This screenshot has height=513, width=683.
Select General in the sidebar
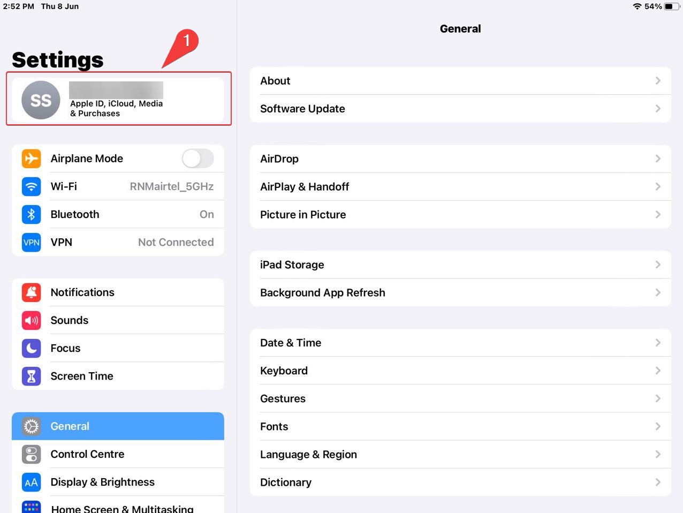[118, 426]
